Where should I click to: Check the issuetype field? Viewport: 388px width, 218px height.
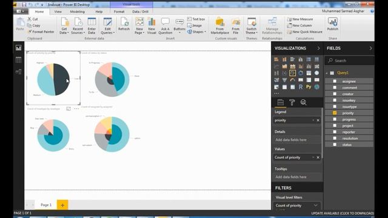pyautogui.click(x=335, y=107)
